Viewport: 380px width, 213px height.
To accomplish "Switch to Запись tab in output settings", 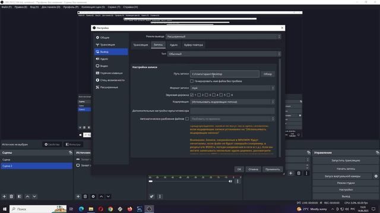I will (x=159, y=45).
